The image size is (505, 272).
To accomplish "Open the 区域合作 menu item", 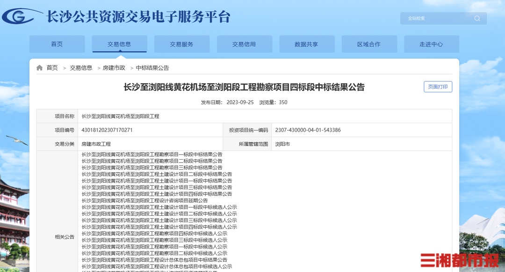I will click(x=369, y=44).
